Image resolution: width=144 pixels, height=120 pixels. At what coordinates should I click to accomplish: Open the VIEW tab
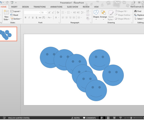click(96, 7)
